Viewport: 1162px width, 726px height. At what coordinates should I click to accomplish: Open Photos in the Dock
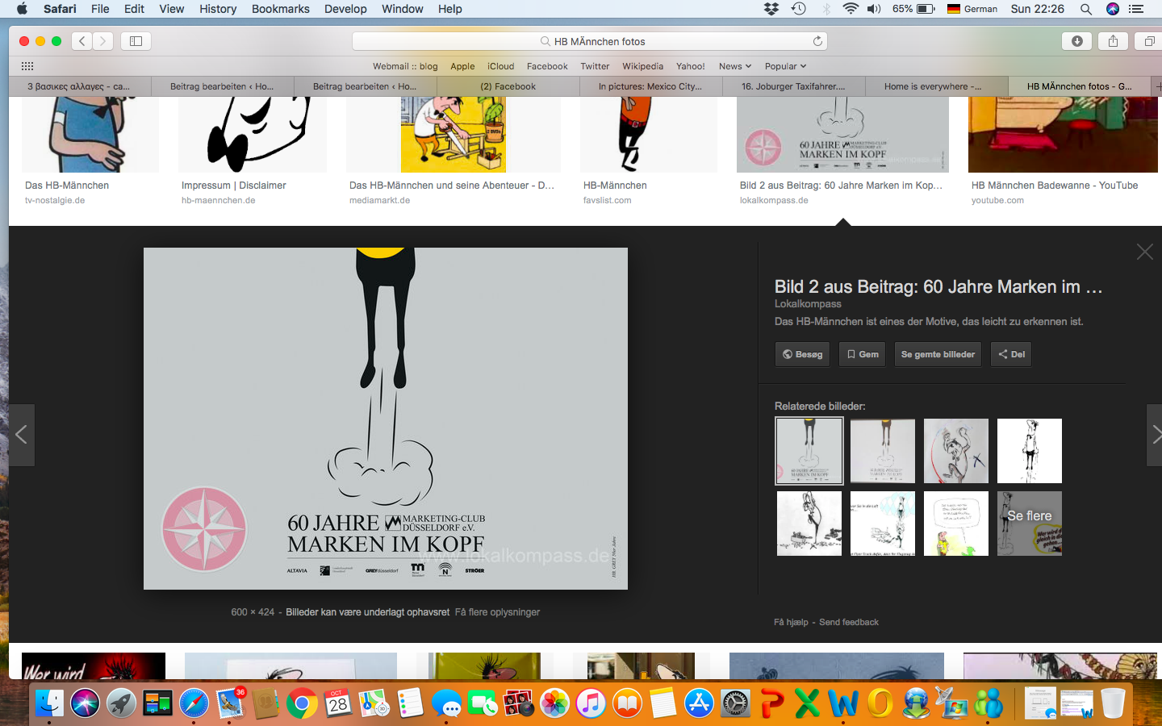554,703
